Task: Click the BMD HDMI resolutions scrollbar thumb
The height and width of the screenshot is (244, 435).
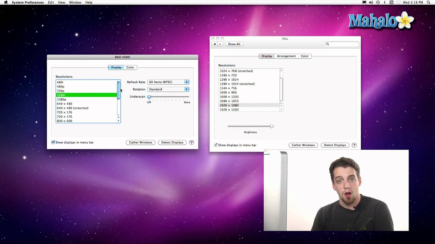Action: pyautogui.click(x=119, y=90)
